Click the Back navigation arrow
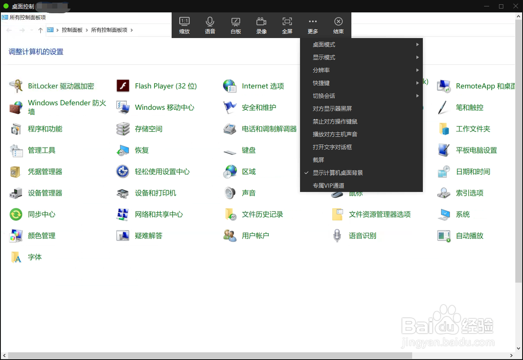 [x=9, y=30]
